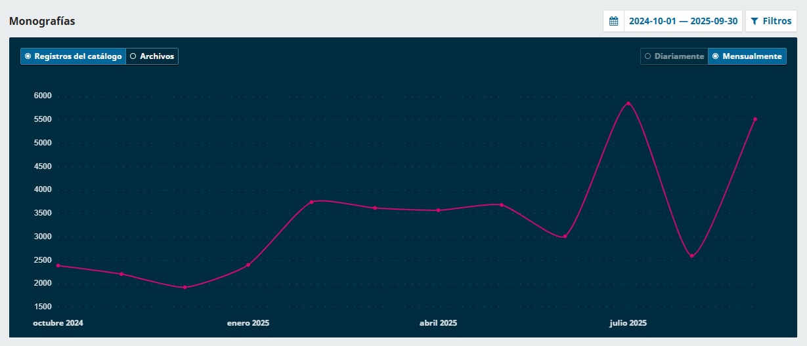Click the July 2025 peak data point
This screenshot has width=807, height=346.
point(628,104)
